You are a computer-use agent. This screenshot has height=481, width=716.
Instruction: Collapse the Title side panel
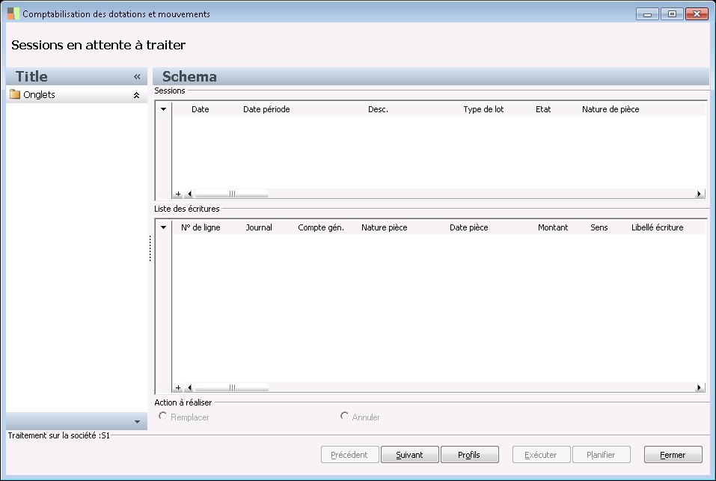tap(137, 76)
